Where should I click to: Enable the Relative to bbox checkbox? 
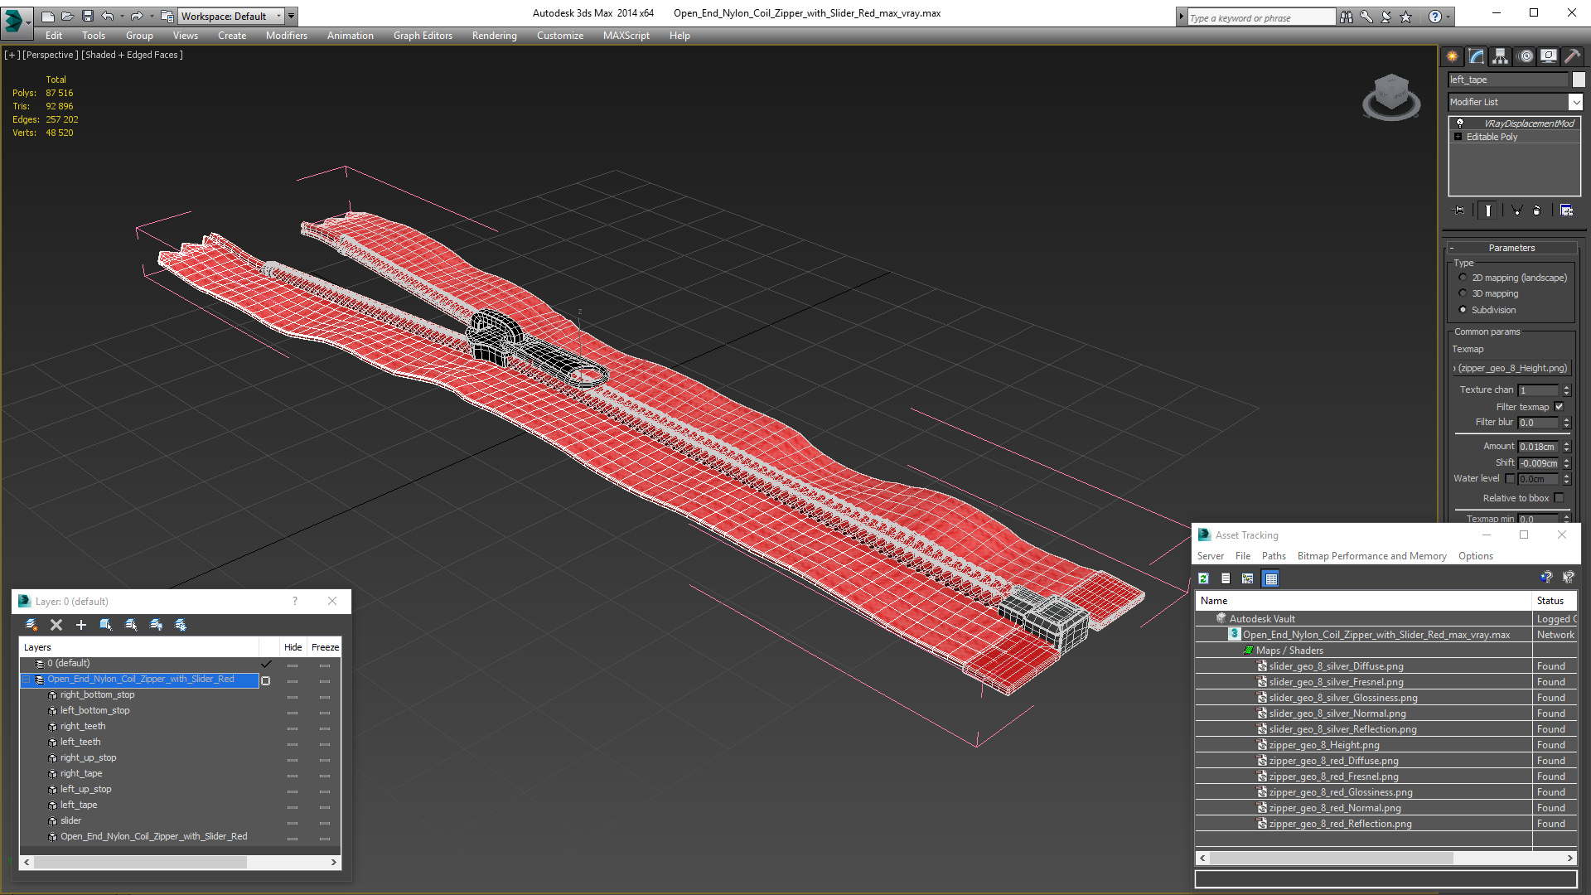pos(1559,498)
